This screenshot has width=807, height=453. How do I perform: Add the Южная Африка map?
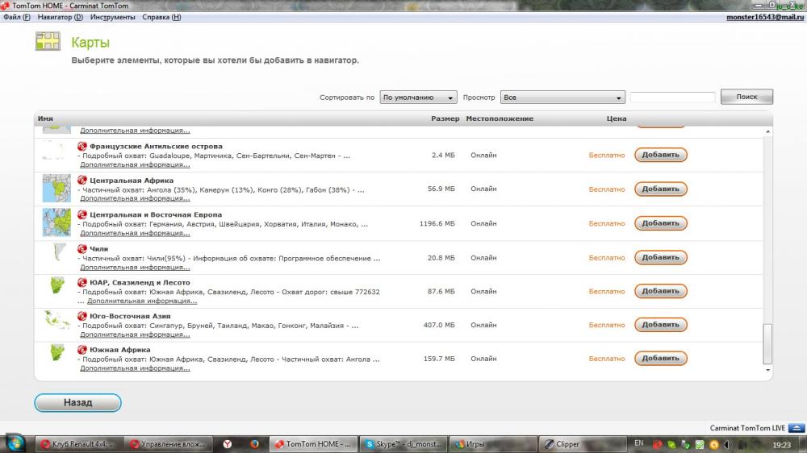[x=660, y=358]
